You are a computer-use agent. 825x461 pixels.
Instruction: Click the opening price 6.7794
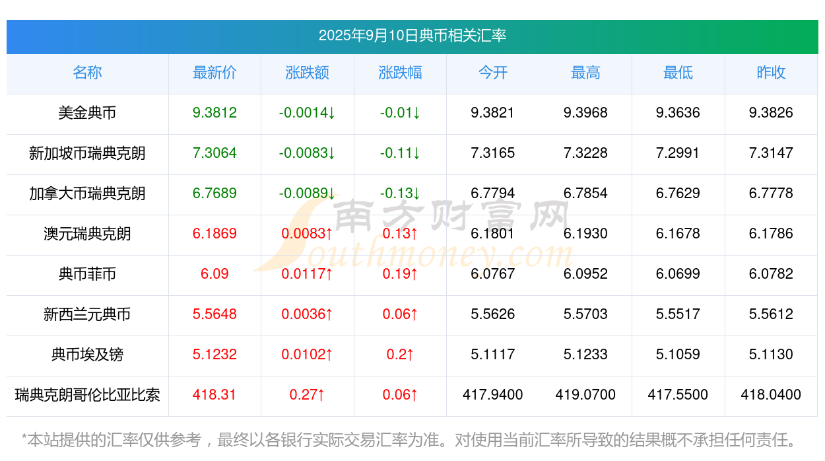coord(493,194)
